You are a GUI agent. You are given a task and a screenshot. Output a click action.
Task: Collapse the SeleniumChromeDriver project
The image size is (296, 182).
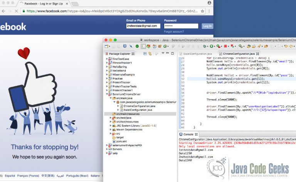tap(107, 94)
